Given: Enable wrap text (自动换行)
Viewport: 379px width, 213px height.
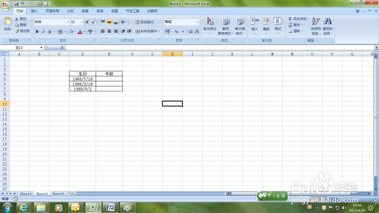Looking at the screenshot, I should pyautogui.click(x=144, y=22).
